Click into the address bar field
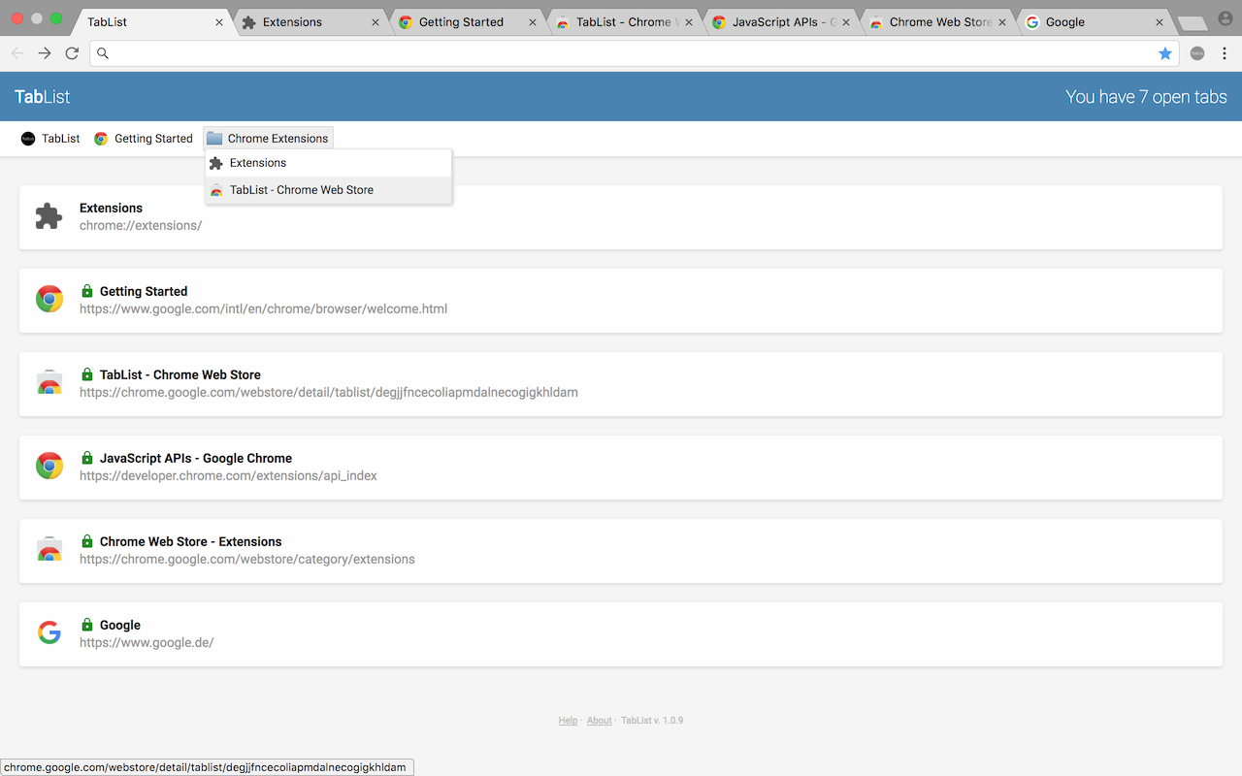Screen dimensions: 1242x776 [x=635, y=53]
